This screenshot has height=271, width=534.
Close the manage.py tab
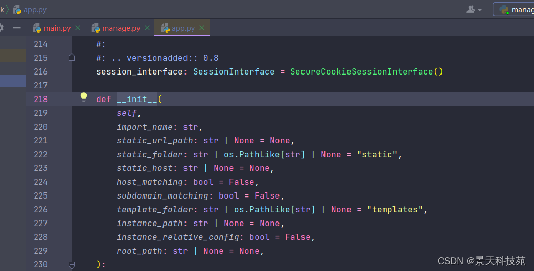click(147, 28)
